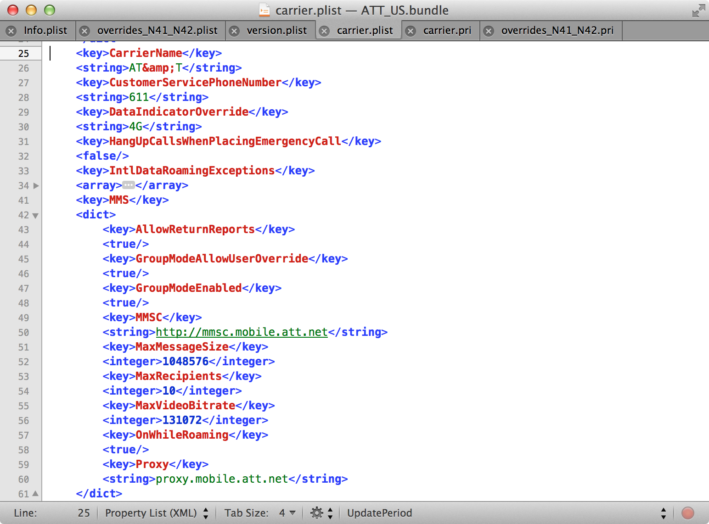
Task: Select the carrier.plist tab
Action: [365, 30]
